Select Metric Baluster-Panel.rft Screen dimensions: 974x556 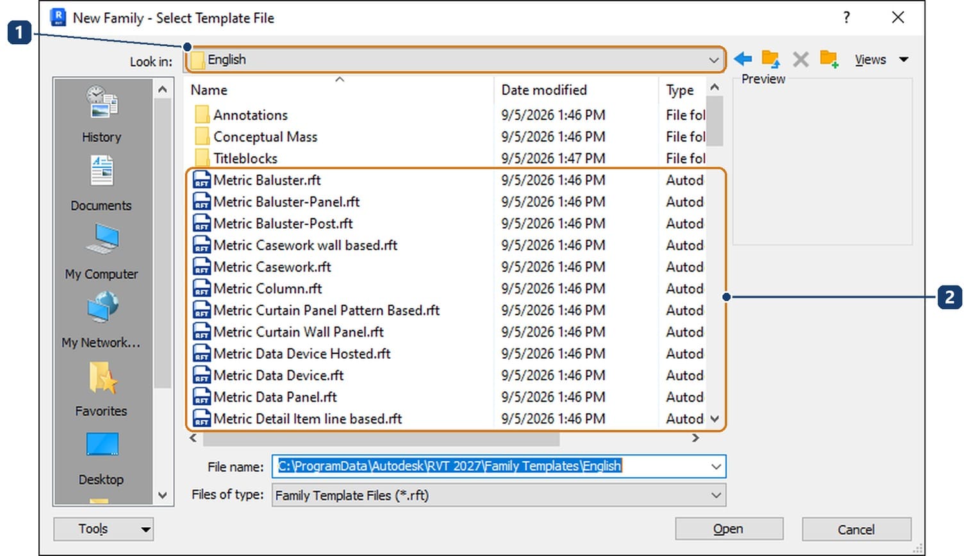click(286, 202)
